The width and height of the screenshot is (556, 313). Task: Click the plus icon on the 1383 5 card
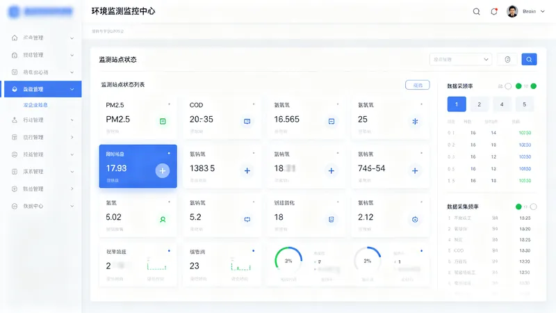click(x=247, y=170)
